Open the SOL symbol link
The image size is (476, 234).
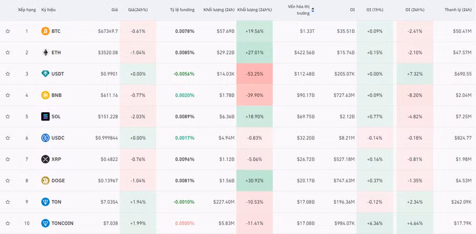tap(56, 116)
